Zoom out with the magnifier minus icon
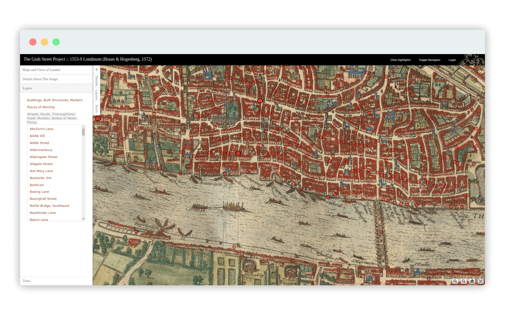Viewport: 505px width, 315px height. click(463, 281)
